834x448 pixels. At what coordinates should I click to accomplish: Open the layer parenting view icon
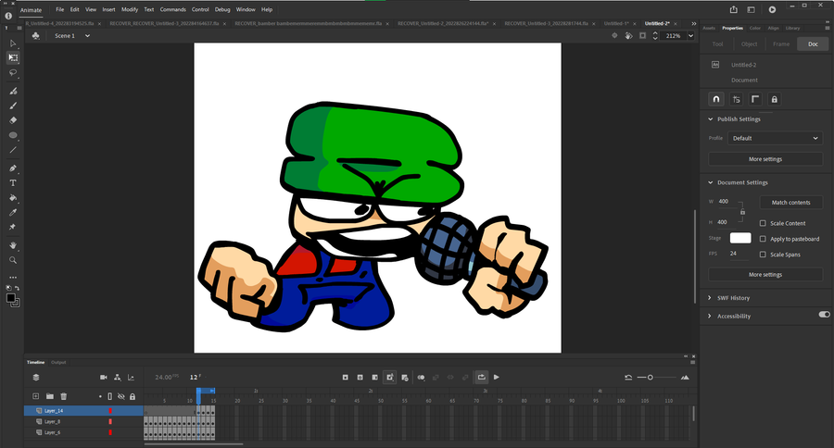pos(117,378)
